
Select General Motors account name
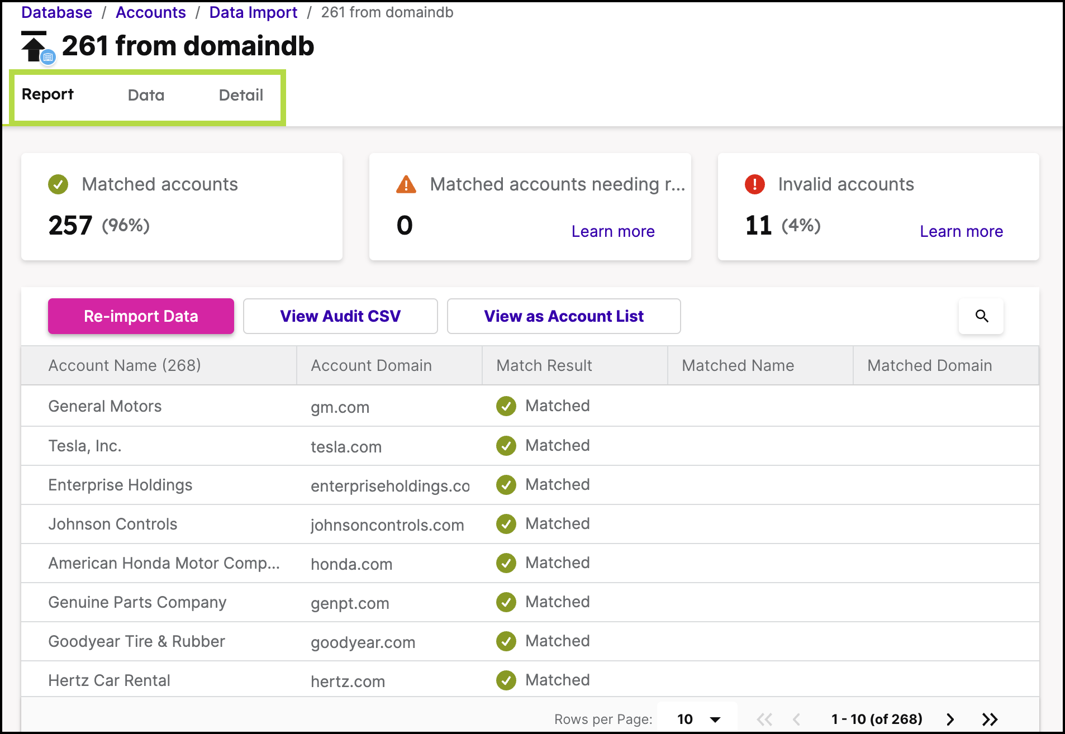(105, 406)
